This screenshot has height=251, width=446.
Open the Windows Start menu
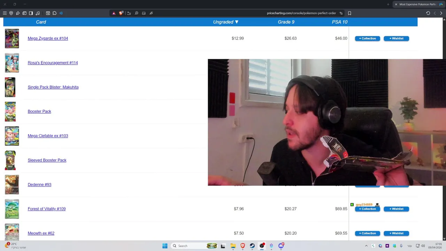[x=165, y=246]
